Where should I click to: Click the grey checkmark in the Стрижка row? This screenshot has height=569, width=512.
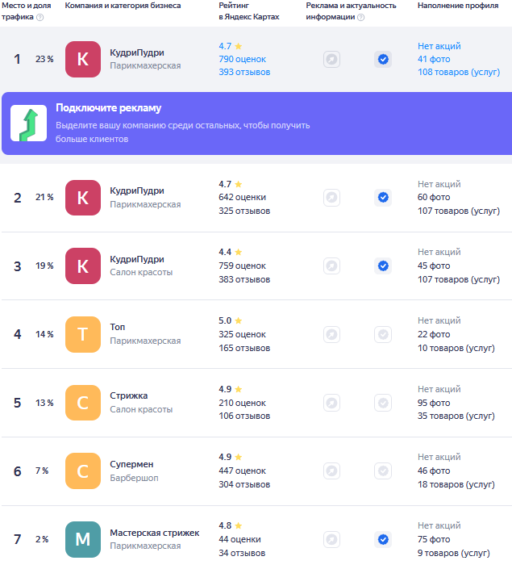pos(383,403)
